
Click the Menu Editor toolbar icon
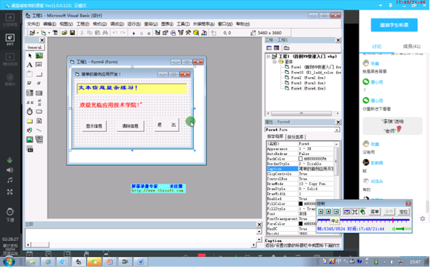click(56, 33)
